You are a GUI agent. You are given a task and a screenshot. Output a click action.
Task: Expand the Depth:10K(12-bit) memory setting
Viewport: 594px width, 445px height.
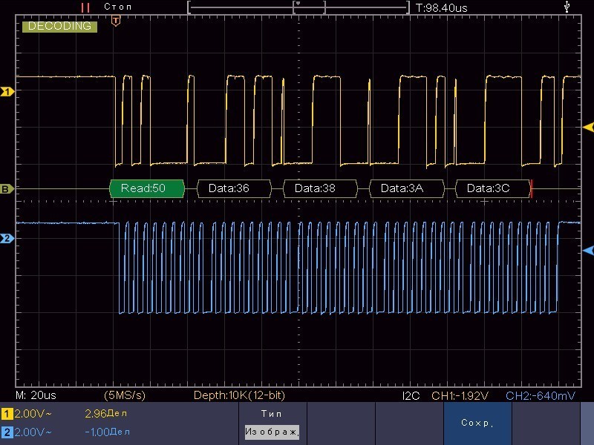pos(239,395)
